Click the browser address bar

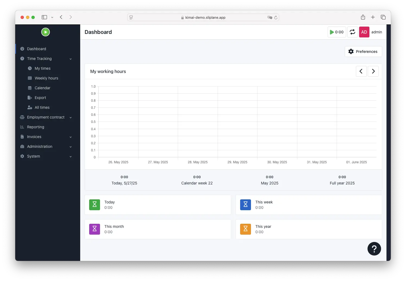[x=203, y=17]
